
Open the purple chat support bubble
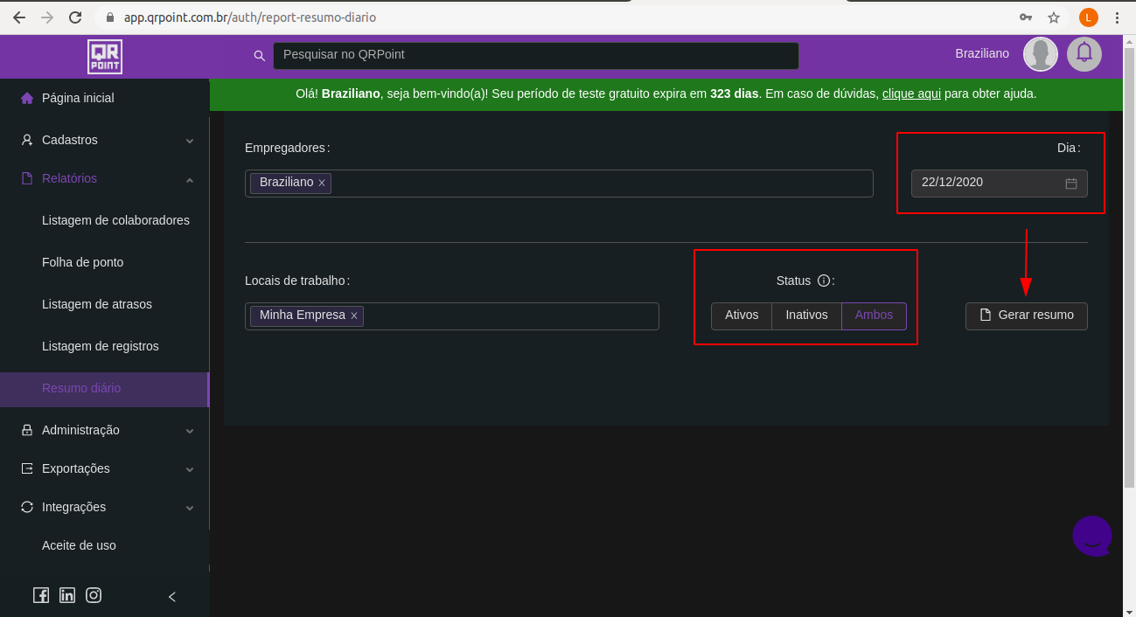1092,536
